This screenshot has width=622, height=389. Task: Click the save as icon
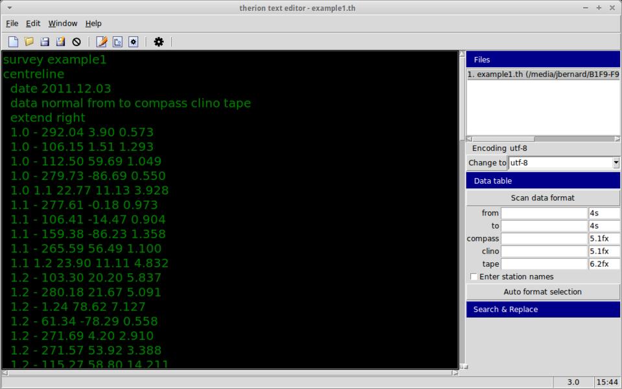click(x=60, y=41)
